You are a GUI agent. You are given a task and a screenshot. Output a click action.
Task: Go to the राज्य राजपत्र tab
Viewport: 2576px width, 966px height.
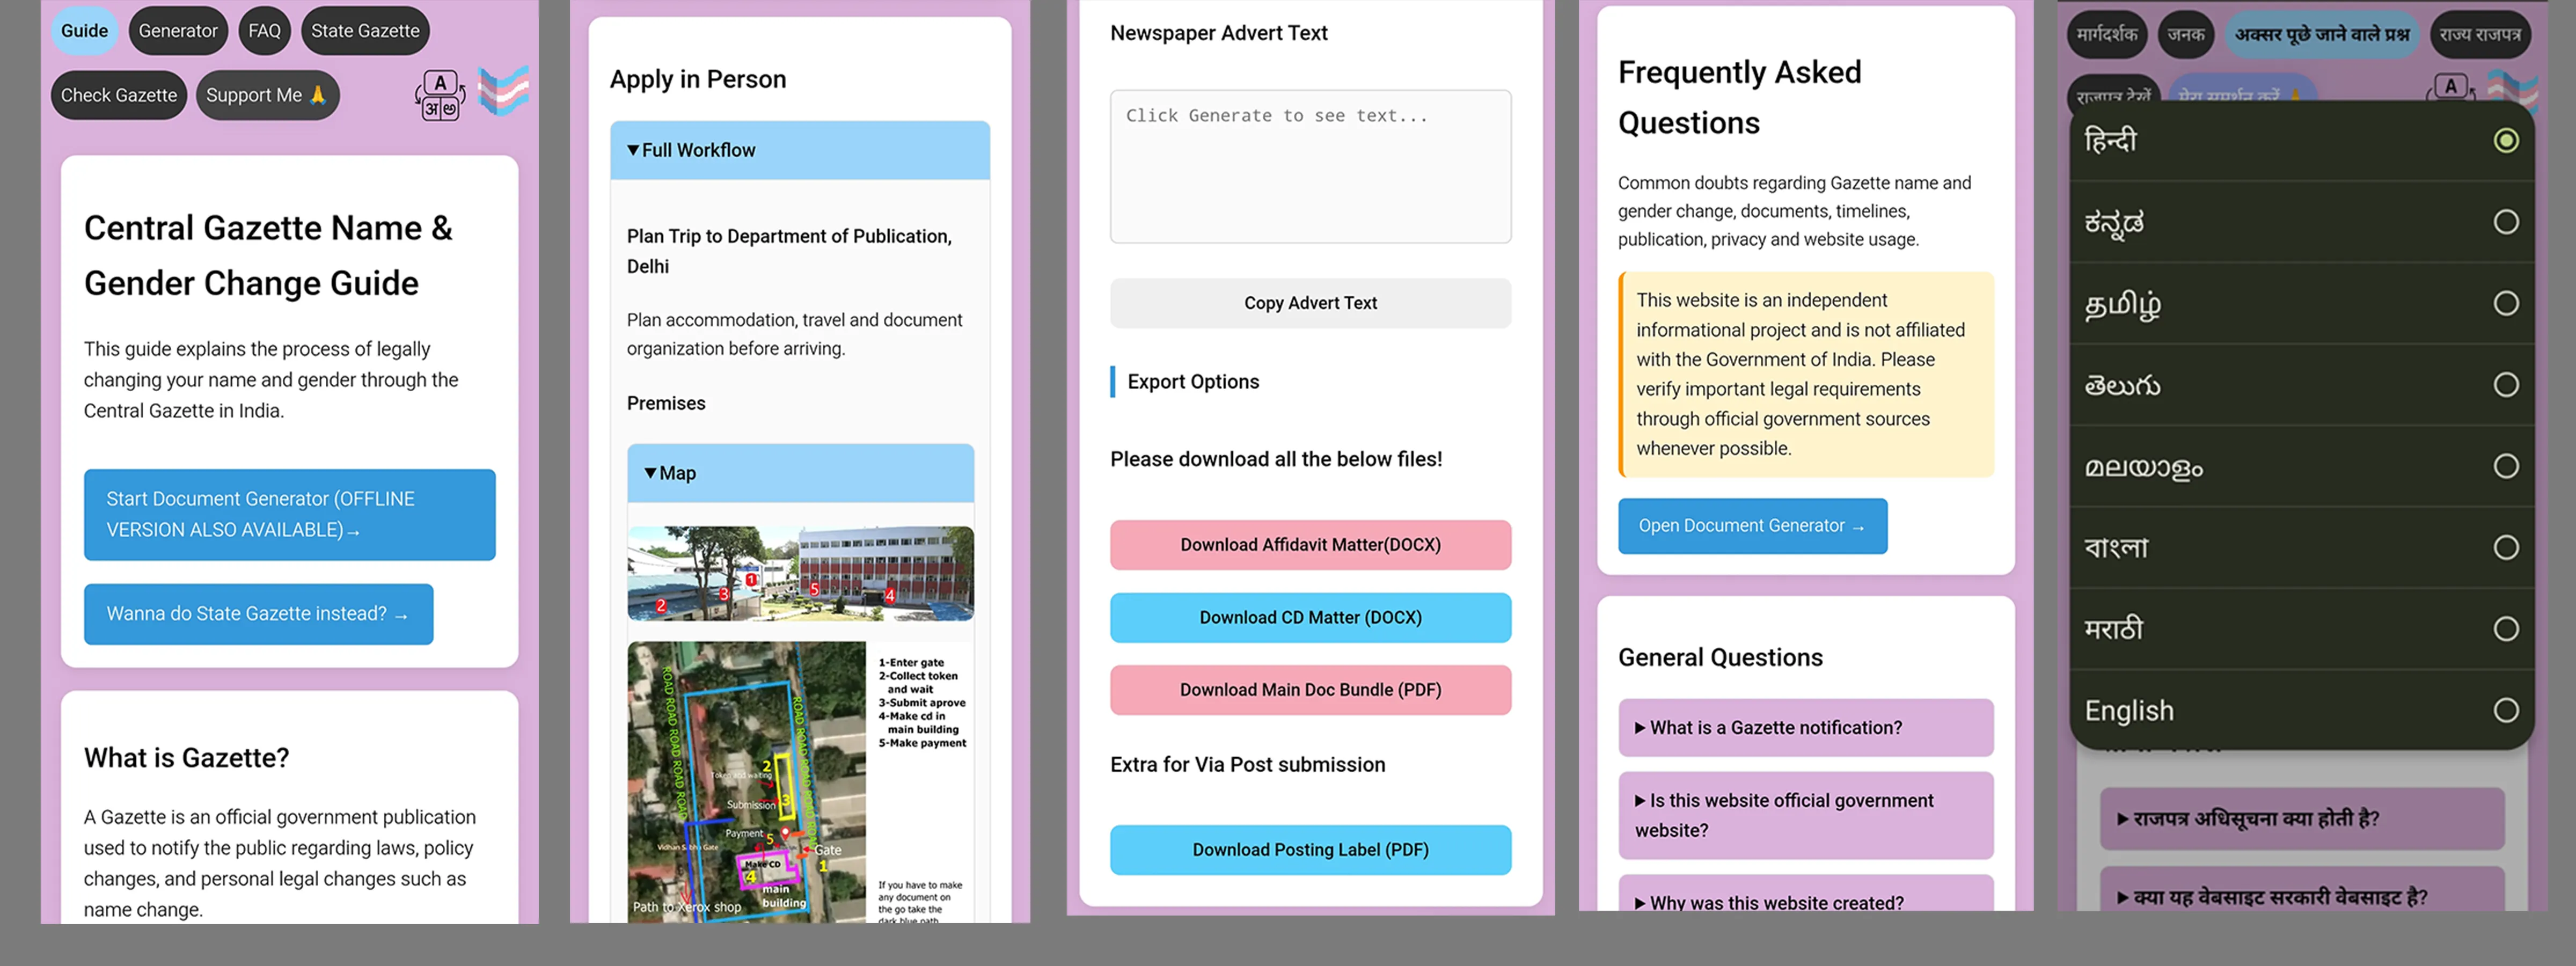[2480, 35]
